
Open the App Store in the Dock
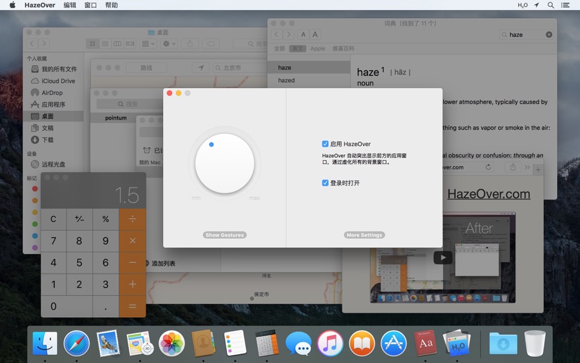click(x=393, y=343)
